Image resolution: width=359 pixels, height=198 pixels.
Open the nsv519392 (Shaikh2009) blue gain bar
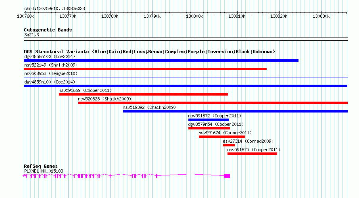(x=235, y=111)
